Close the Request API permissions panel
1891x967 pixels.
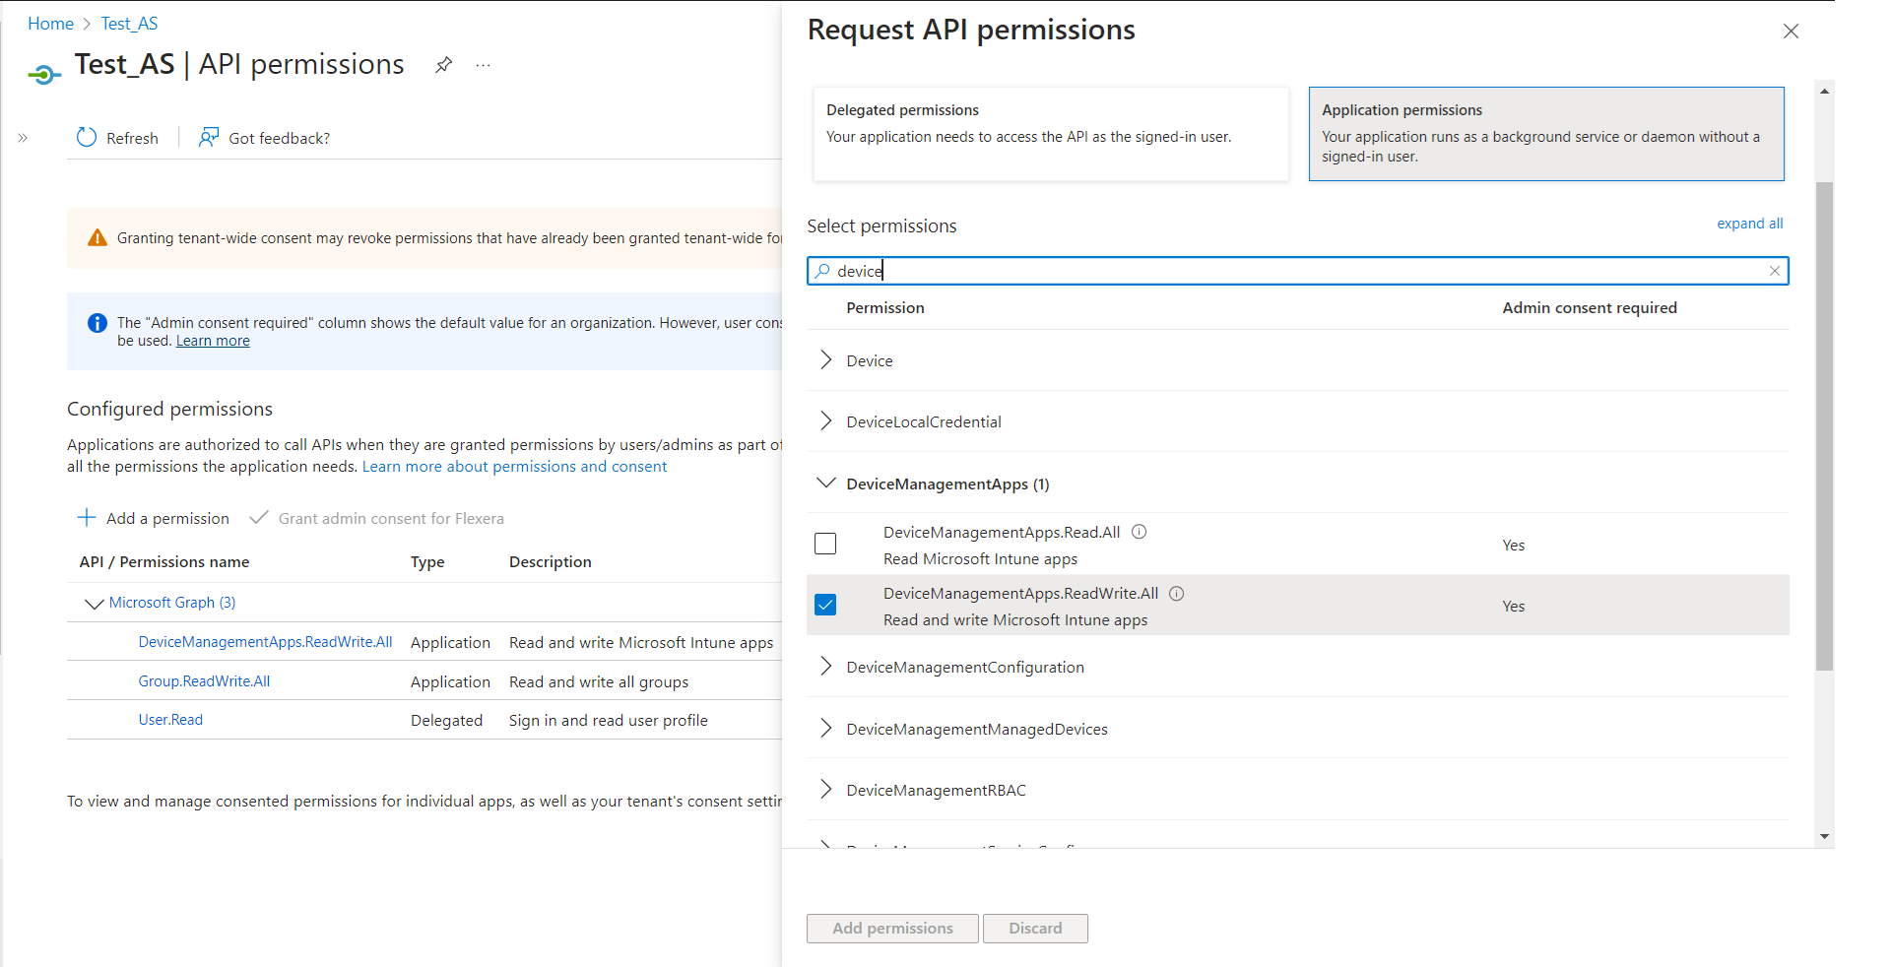(x=1791, y=32)
